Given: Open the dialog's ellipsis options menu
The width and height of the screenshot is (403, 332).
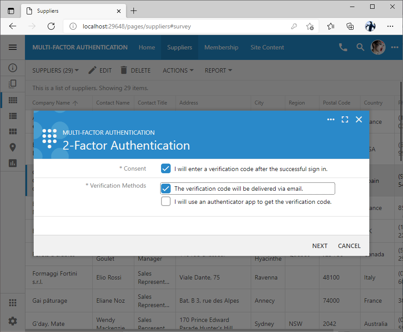Looking at the screenshot, I should click(331, 119).
